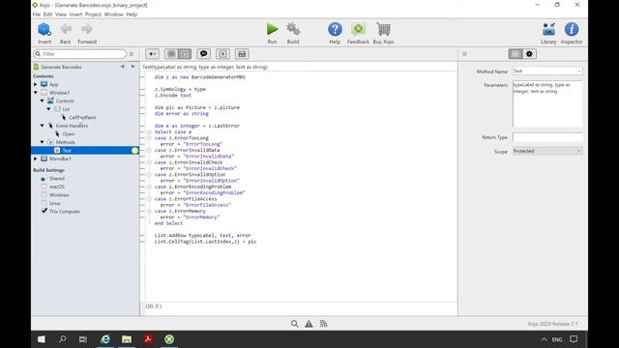Click the comment speech bubble icon
This screenshot has width=619, height=348.
pos(204,54)
